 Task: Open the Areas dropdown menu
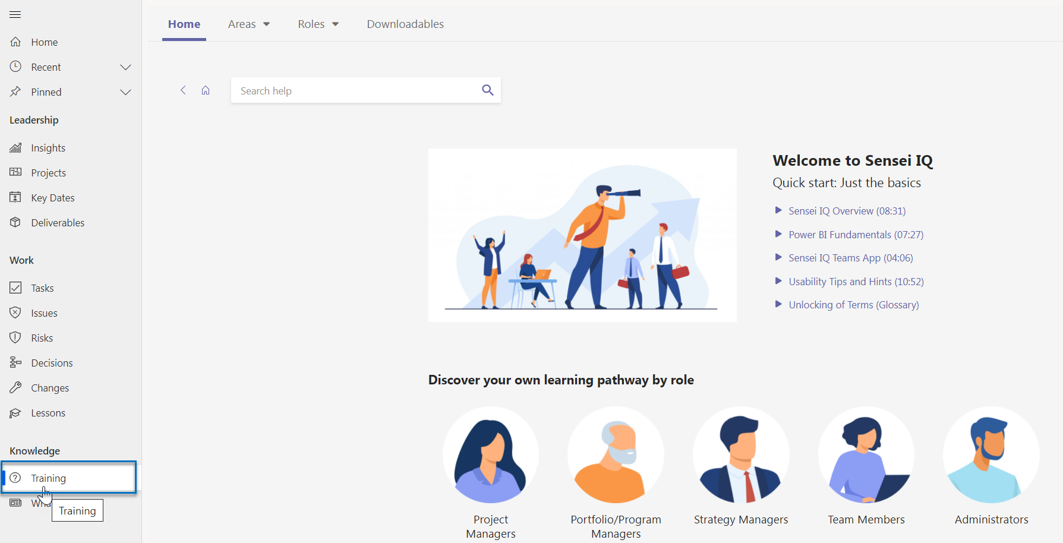pyautogui.click(x=249, y=24)
